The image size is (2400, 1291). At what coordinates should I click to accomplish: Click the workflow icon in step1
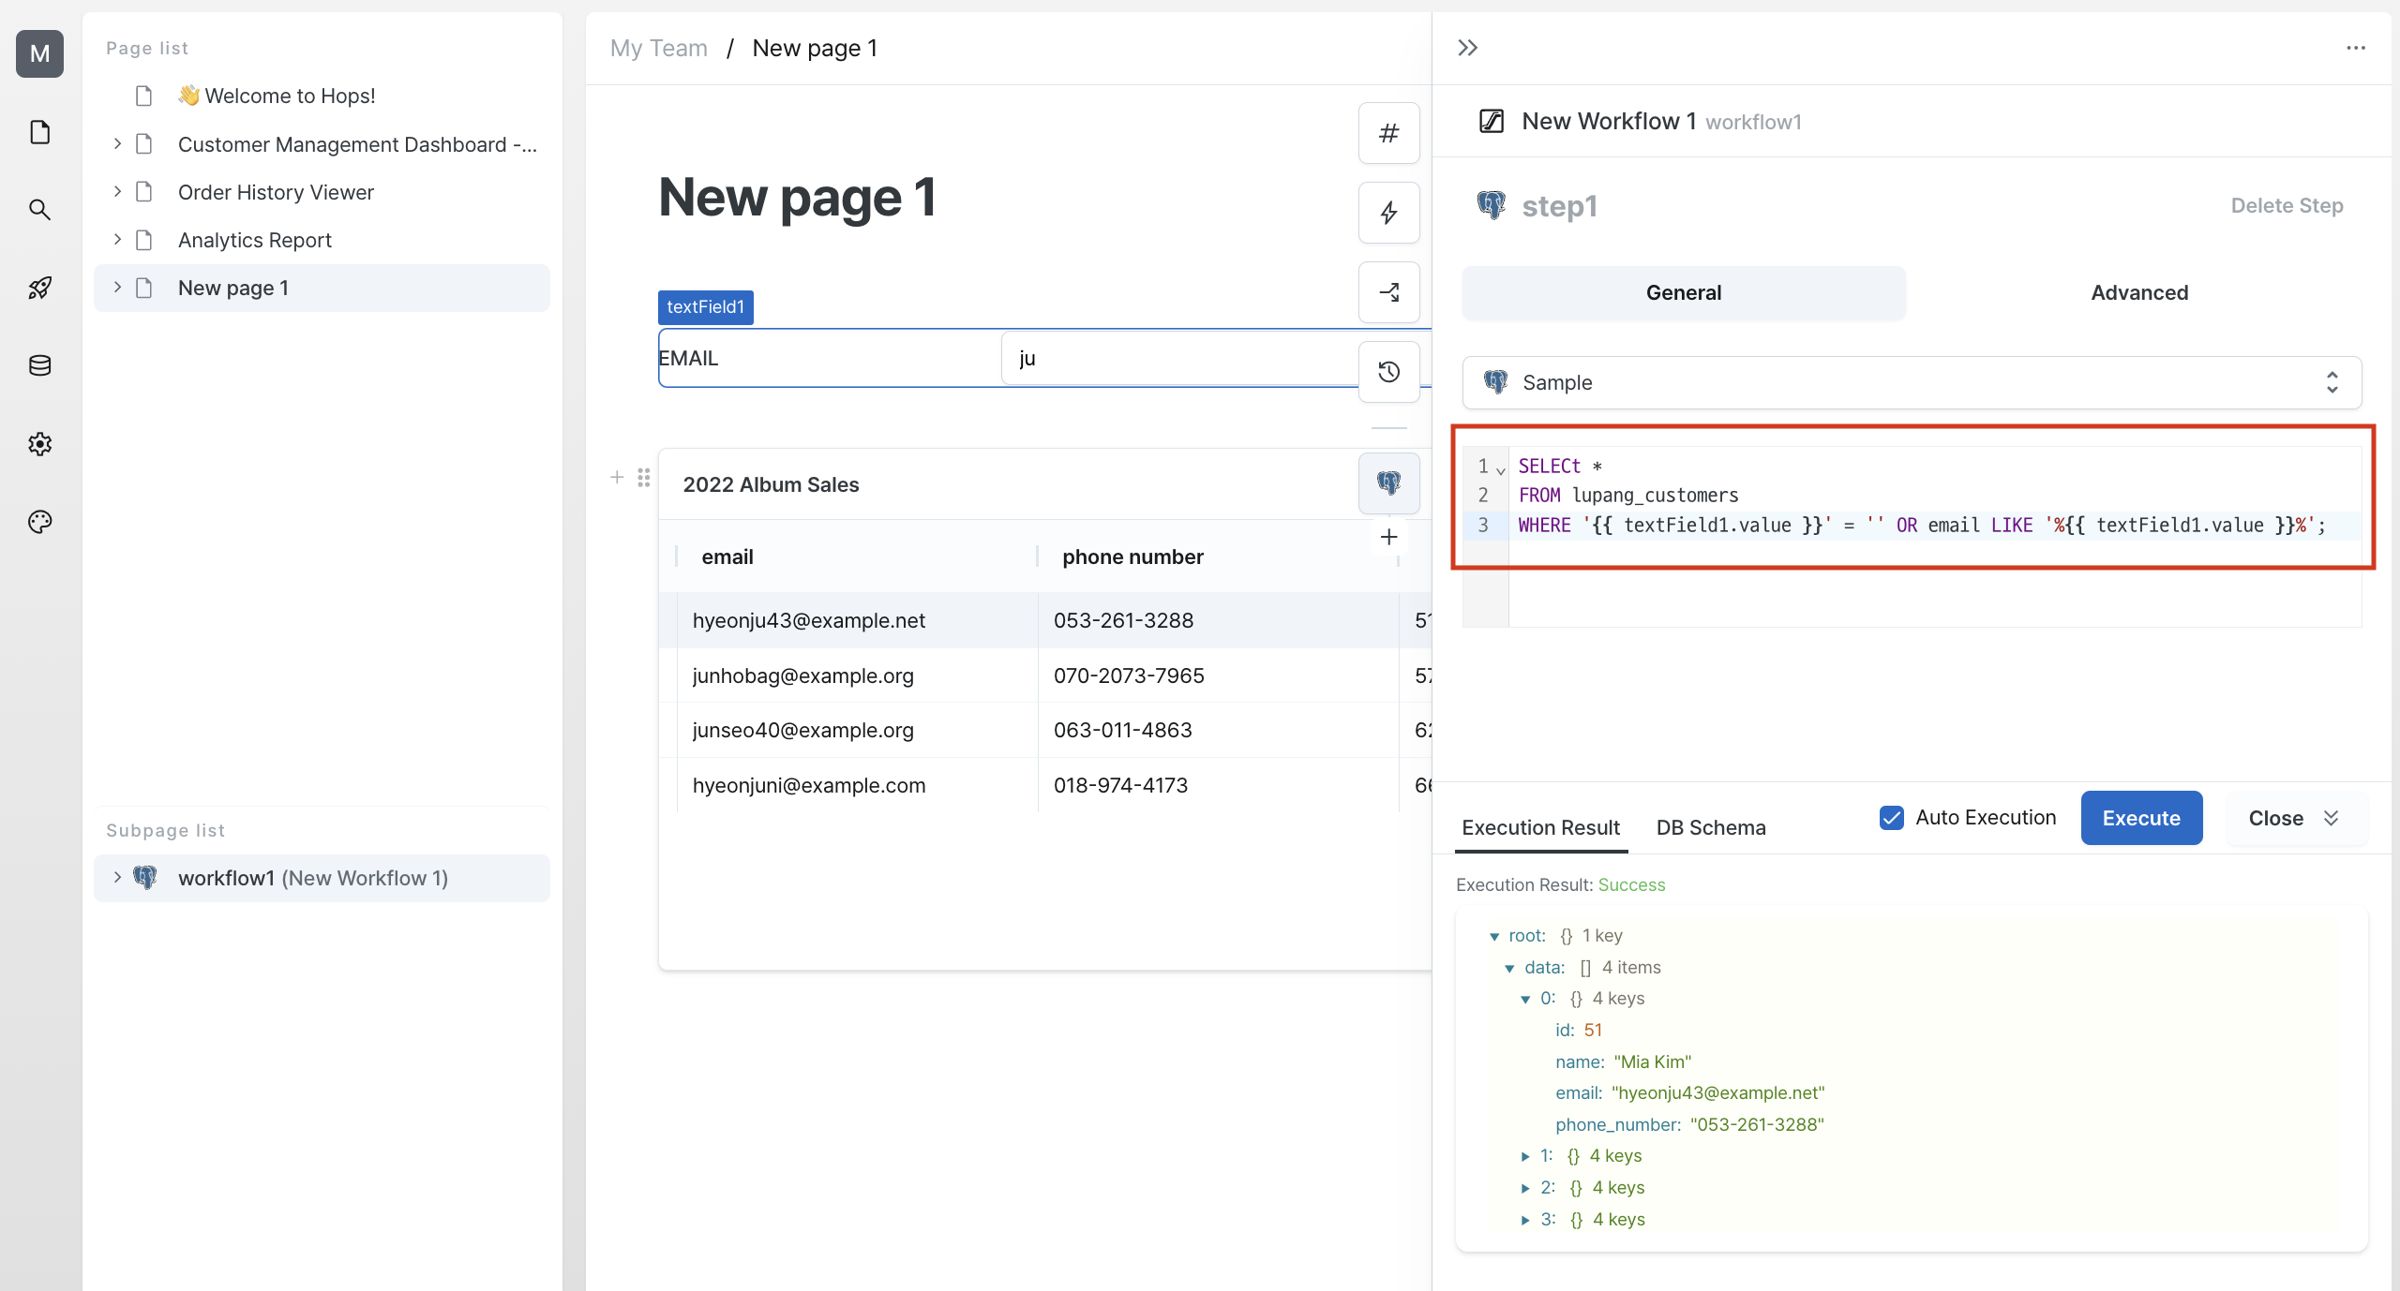point(1491,203)
